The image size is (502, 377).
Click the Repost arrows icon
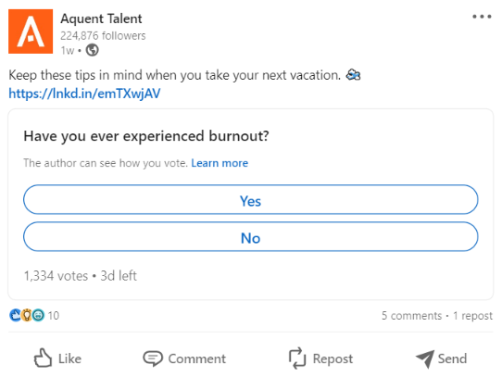click(x=297, y=358)
